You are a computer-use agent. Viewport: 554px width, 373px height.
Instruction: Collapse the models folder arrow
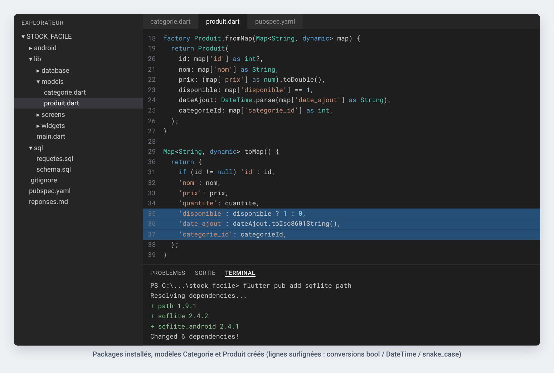coord(38,82)
